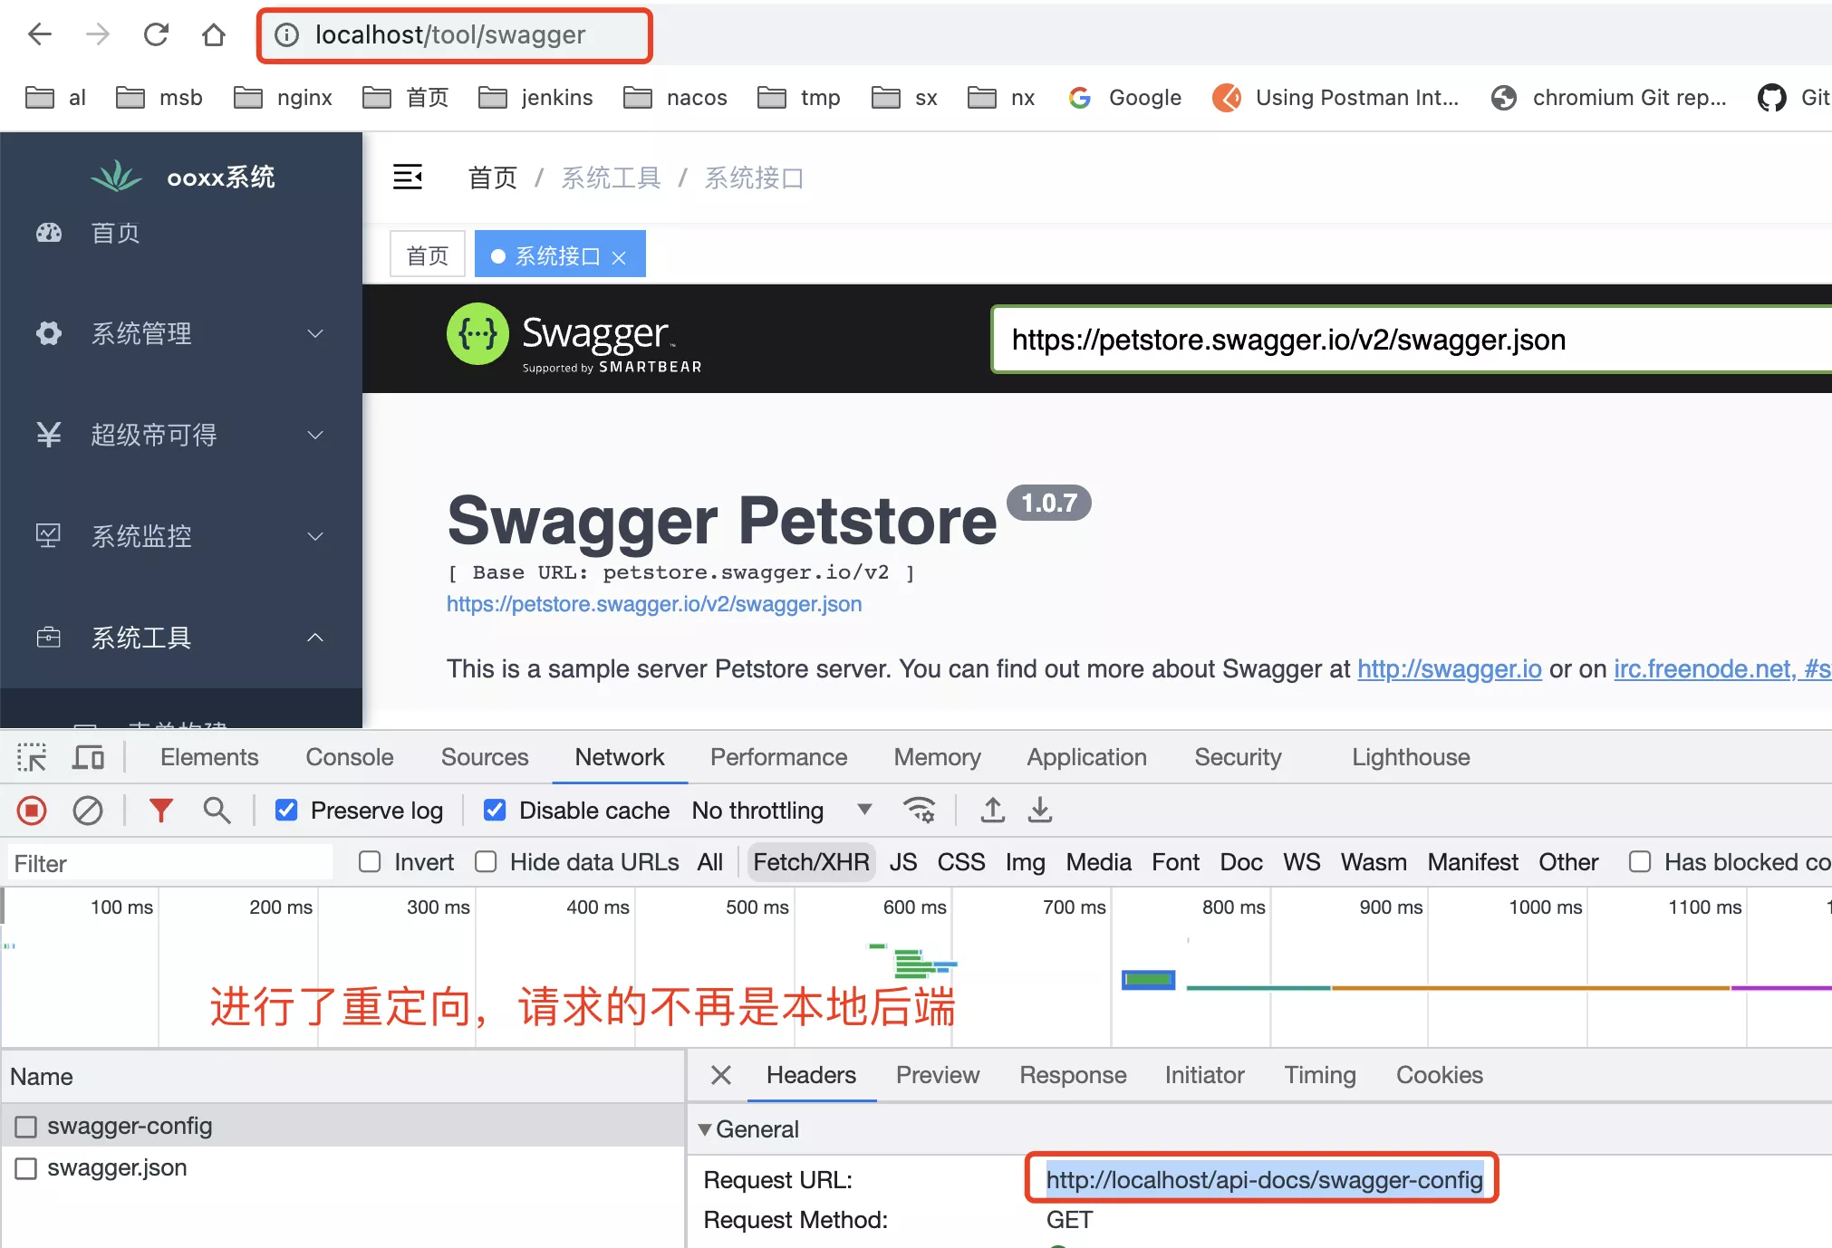The image size is (1832, 1248).
Task: Expand the 超级帝可得 menu
Action: (181, 435)
